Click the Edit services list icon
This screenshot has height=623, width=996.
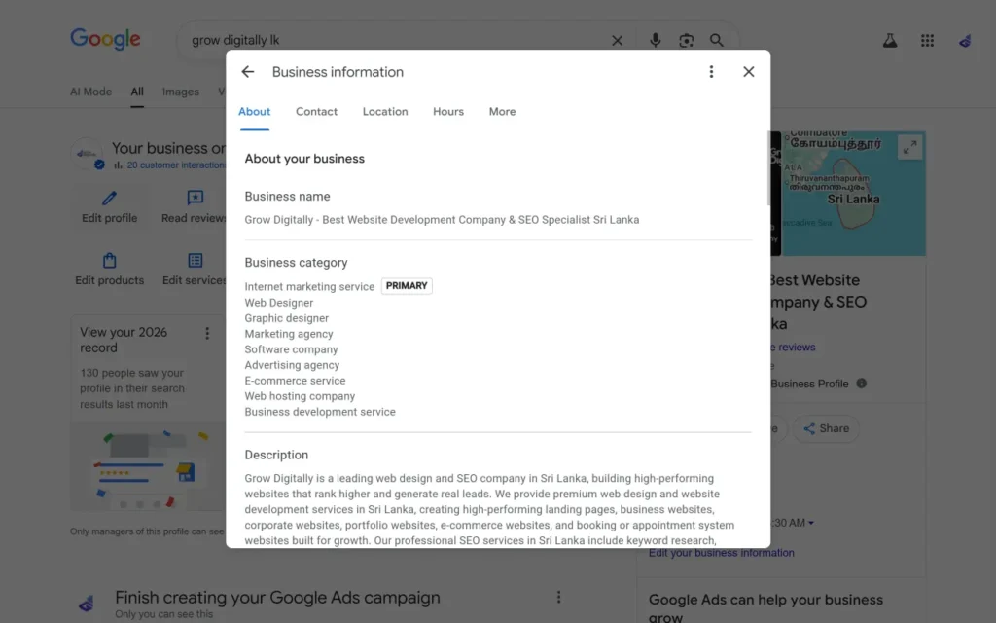pos(195,261)
